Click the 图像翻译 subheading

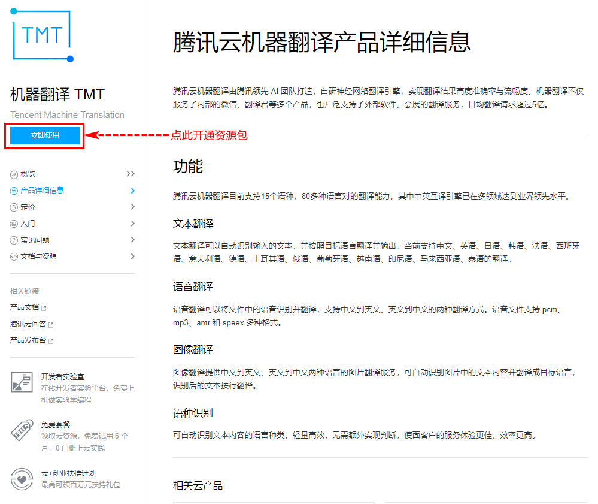point(193,350)
